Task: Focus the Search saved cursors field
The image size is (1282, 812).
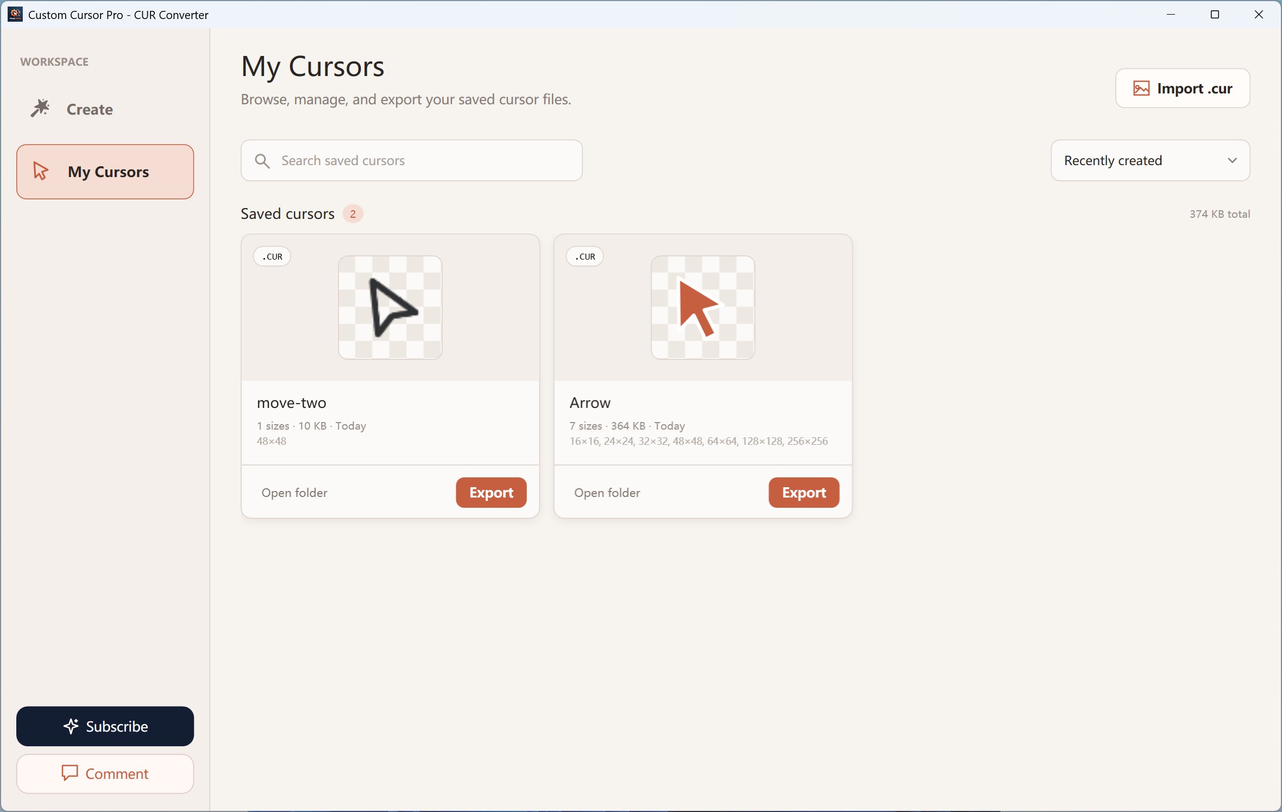Action: [x=412, y=160]
